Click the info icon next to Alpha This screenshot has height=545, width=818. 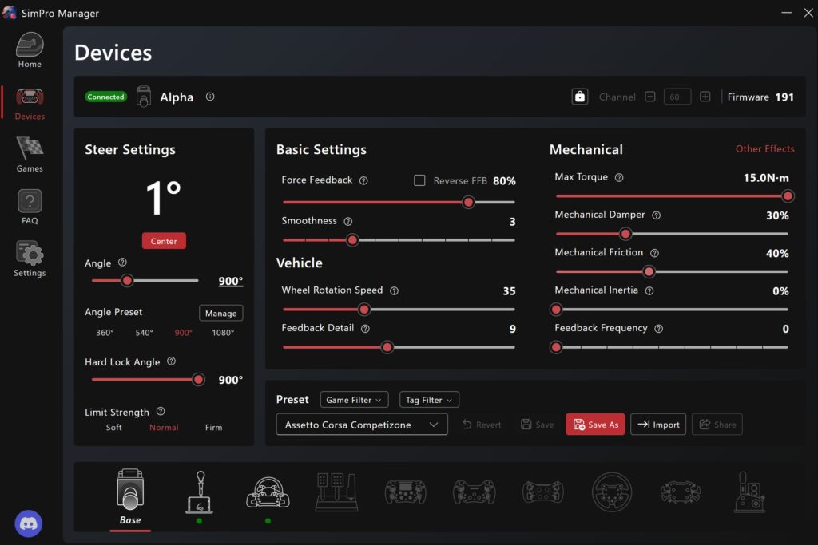pyautogui.click(x=210, y=97)
